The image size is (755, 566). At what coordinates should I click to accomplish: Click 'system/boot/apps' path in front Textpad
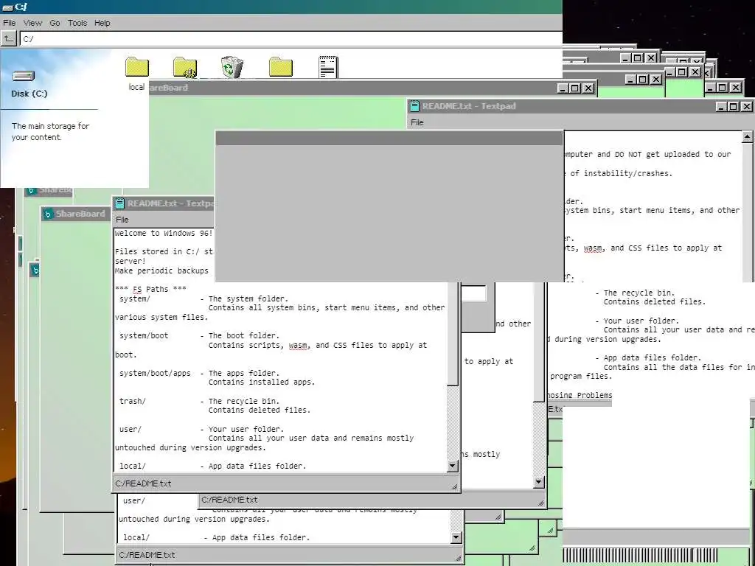pos(155,373)
